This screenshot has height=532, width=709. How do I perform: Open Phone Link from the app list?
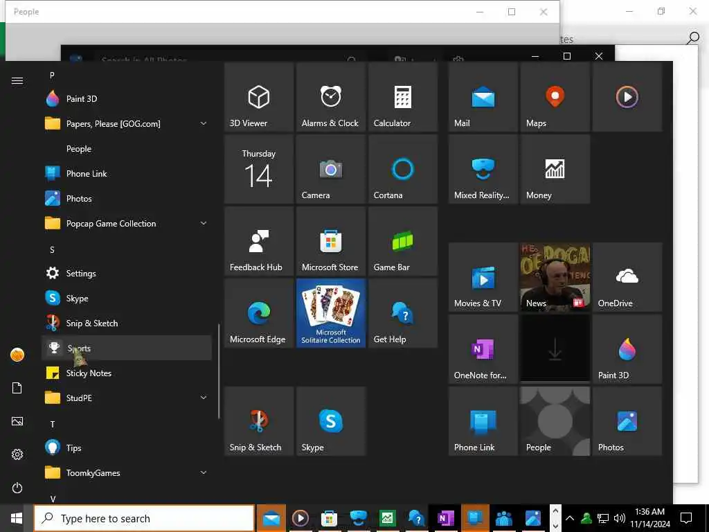[126, 174]
